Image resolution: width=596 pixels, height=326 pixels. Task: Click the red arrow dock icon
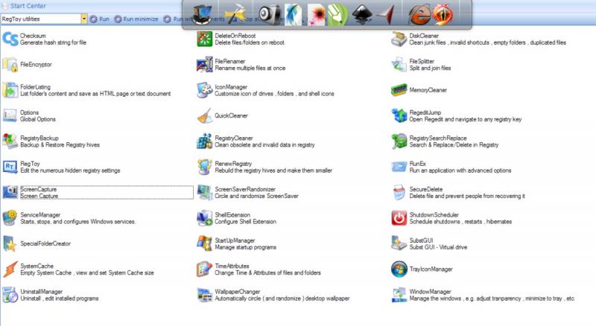[x=385, y=15]
